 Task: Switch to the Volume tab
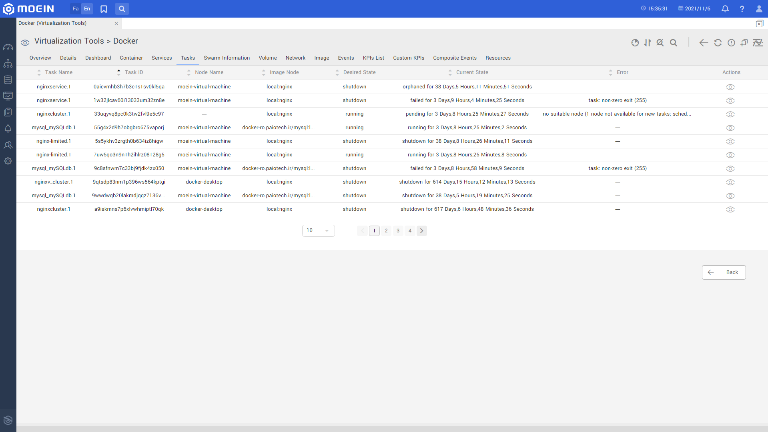268,58
